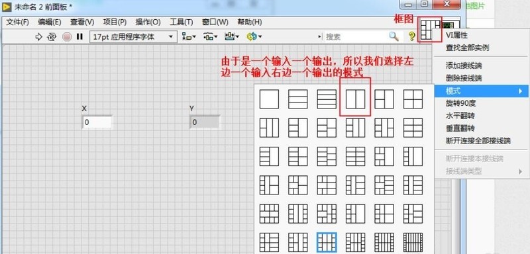Choose VI属性 from the context menu

tap(456, 35)
